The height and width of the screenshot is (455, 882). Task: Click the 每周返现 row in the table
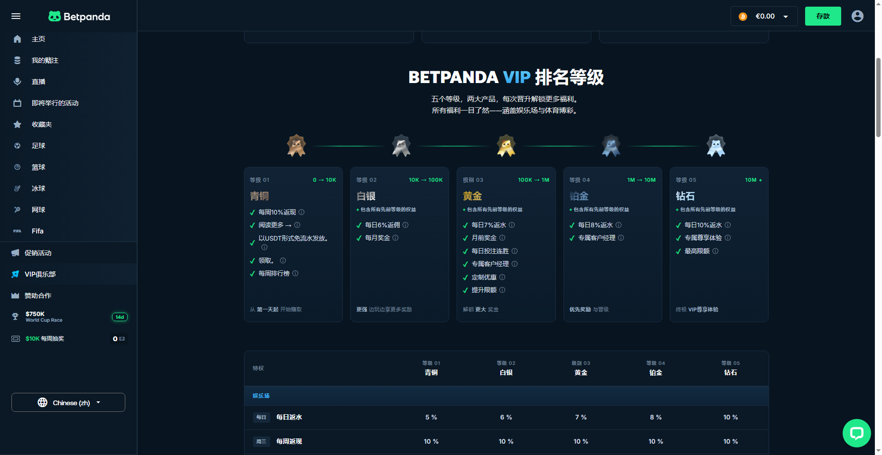(506, 442)
